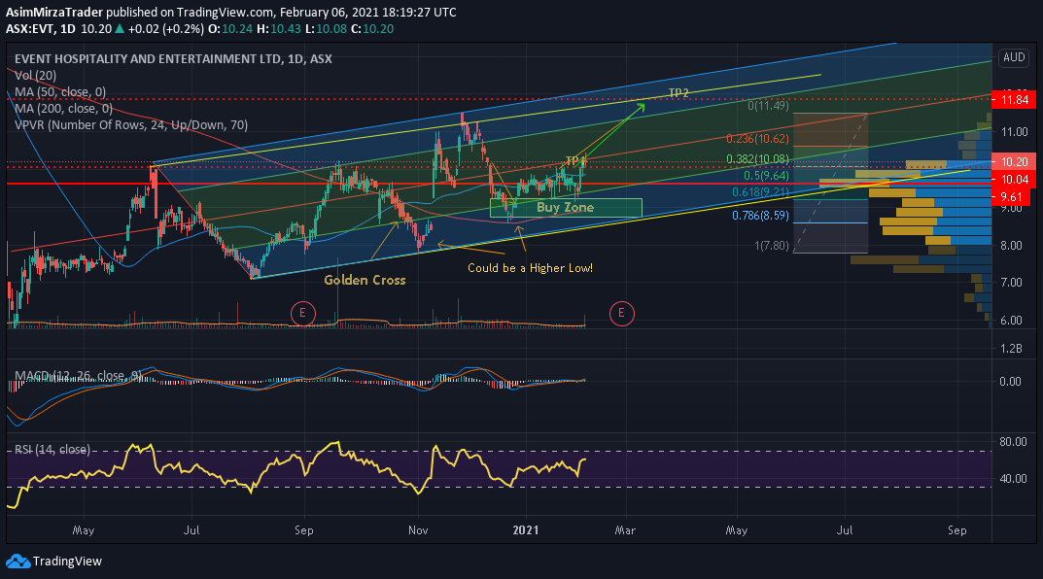Click the 10.20 current price label

pos(1015,161)
